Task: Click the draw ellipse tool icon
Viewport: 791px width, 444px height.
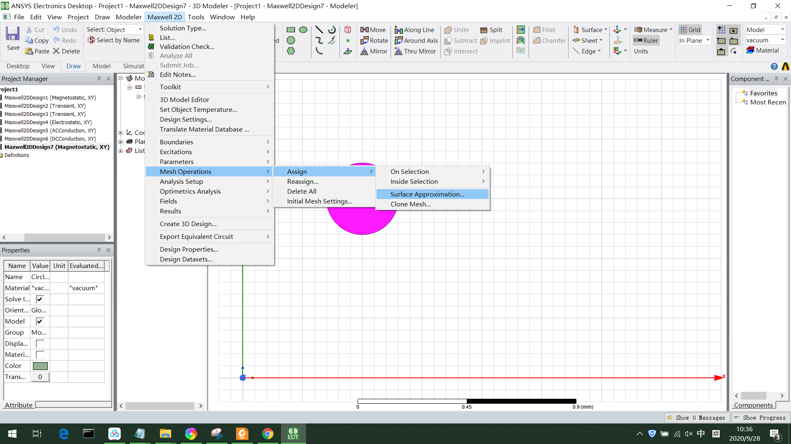Action: click(x=303, y=29)
